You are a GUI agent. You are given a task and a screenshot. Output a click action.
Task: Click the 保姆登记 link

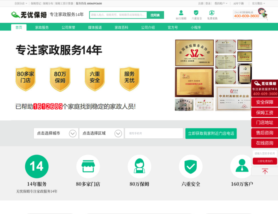[x=36, y=3]
